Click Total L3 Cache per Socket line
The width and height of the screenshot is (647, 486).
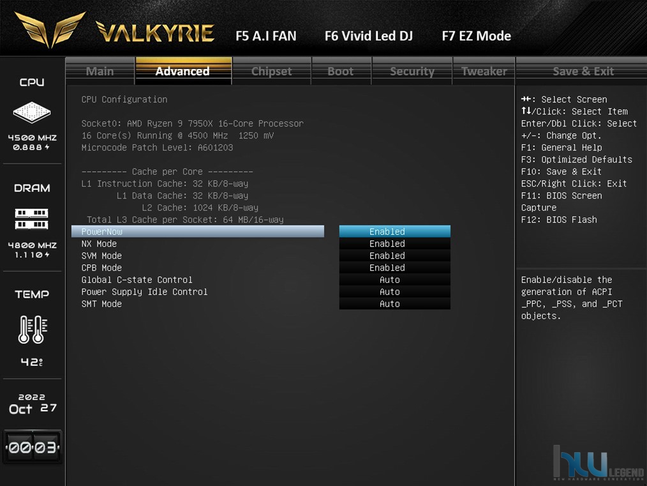[x=185, y=220]
